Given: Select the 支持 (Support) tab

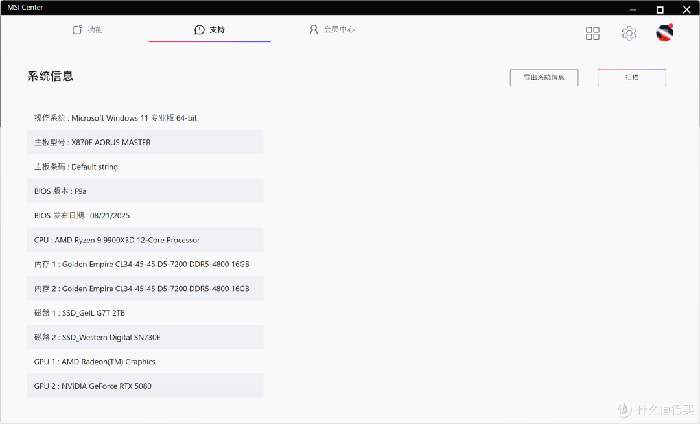Looking at the screenshot, I should [x=210, y=29].
